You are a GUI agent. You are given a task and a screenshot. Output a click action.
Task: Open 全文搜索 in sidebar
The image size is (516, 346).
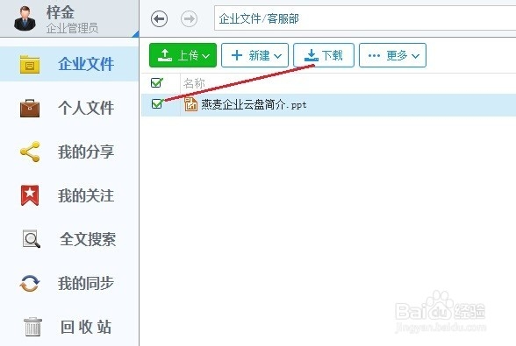(x=69, y=239)
